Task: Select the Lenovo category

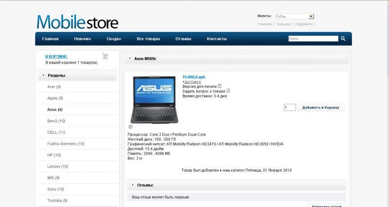Action: click(x=57, y=166)
